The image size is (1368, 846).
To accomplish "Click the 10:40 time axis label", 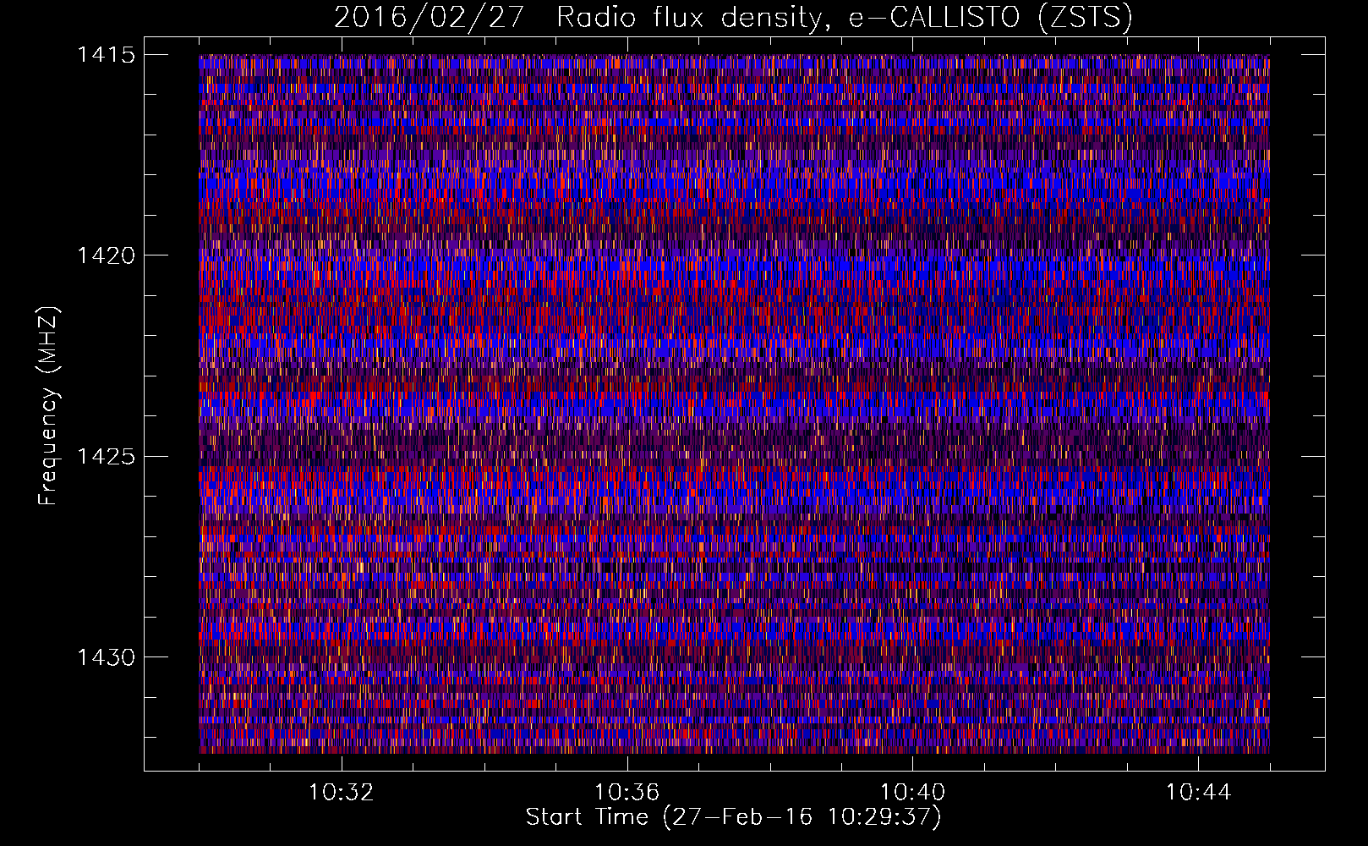I will [913, 793].
